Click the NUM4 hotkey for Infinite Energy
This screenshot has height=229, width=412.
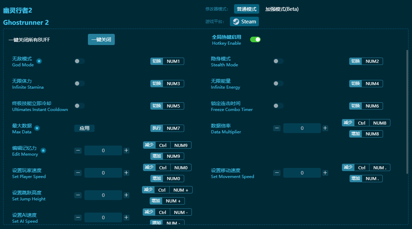[366, 84]
